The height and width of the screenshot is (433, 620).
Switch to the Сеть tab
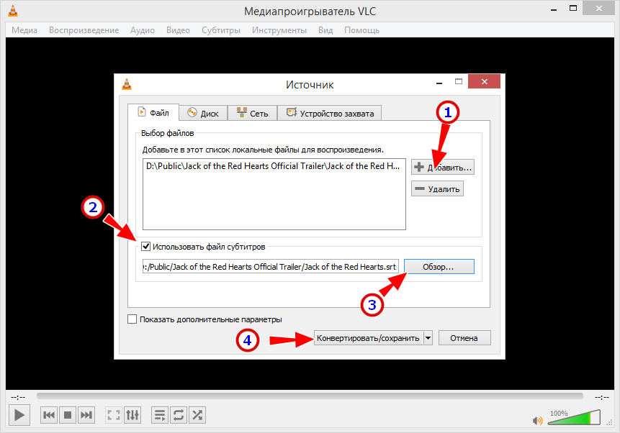pyautogui.click(x=252, y=114)
